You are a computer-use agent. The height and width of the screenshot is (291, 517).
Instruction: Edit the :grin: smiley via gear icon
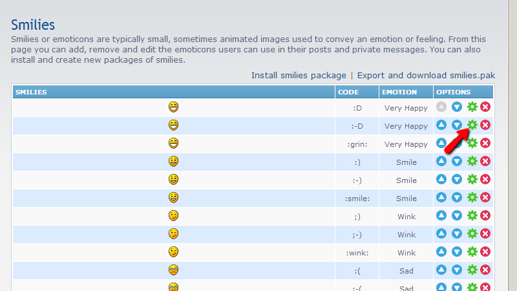[x=472, y=143]
